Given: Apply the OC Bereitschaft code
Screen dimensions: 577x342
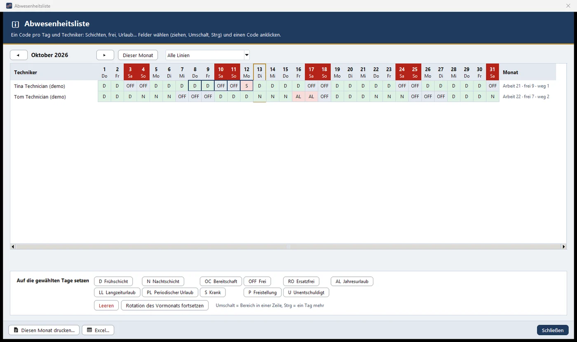Looking at the screenshot, I should pyautogui.click(x=221, y=281).
